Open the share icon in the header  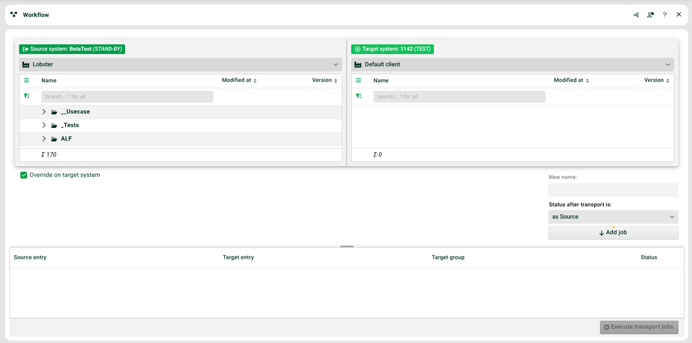pos(636,15)
